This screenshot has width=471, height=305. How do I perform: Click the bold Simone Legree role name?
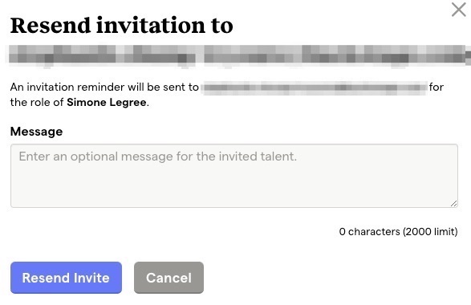(x=107, y=103)
